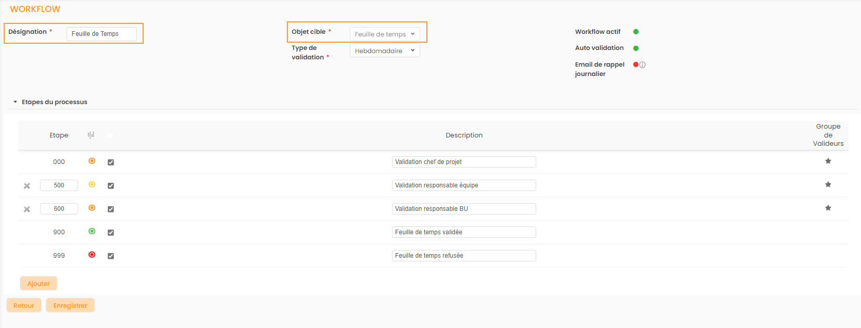The height and width of the screenshot is (328, 861).
Task: Toggle the Workflow actif green indicator
Action: pos(636,32)
